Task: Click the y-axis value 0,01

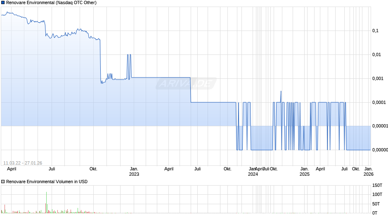Action: (376, 54)
